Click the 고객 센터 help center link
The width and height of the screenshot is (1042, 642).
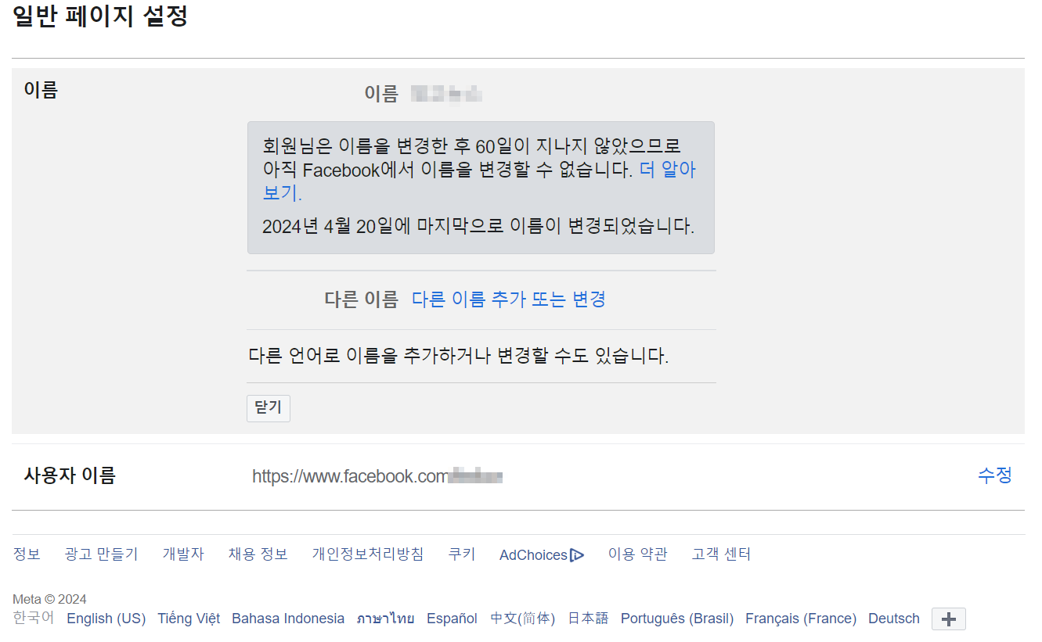(x=720, y=554)
